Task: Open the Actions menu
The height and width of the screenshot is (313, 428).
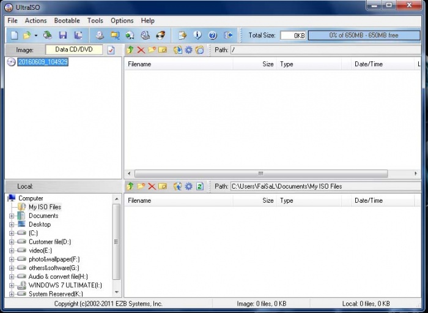Action: [35, 21]
